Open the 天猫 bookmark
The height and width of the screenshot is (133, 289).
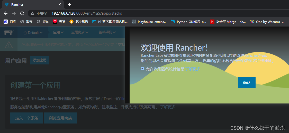59,22
